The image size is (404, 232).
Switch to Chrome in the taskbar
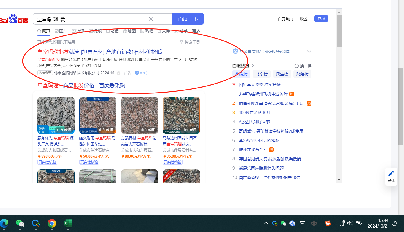[x=52, y=223]
